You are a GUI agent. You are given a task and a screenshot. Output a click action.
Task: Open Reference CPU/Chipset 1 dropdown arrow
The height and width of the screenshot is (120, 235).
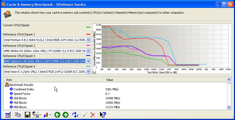click(88, 40)
